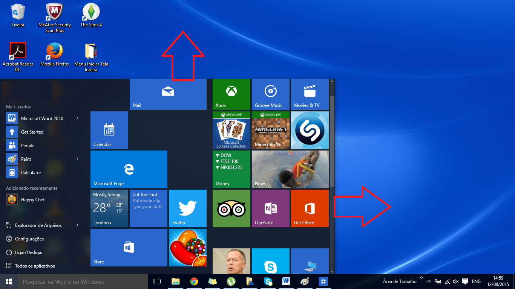Image resolution: width=515 pixels, height=289 pixels.
Task: Launch the Xbox tile
Action: 231,94
